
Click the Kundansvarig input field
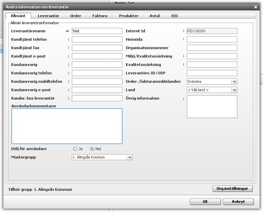click(x=97, y=65)
